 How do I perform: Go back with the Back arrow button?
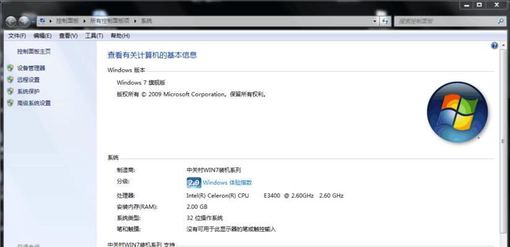pyautogui.click(x=11, y=22)
